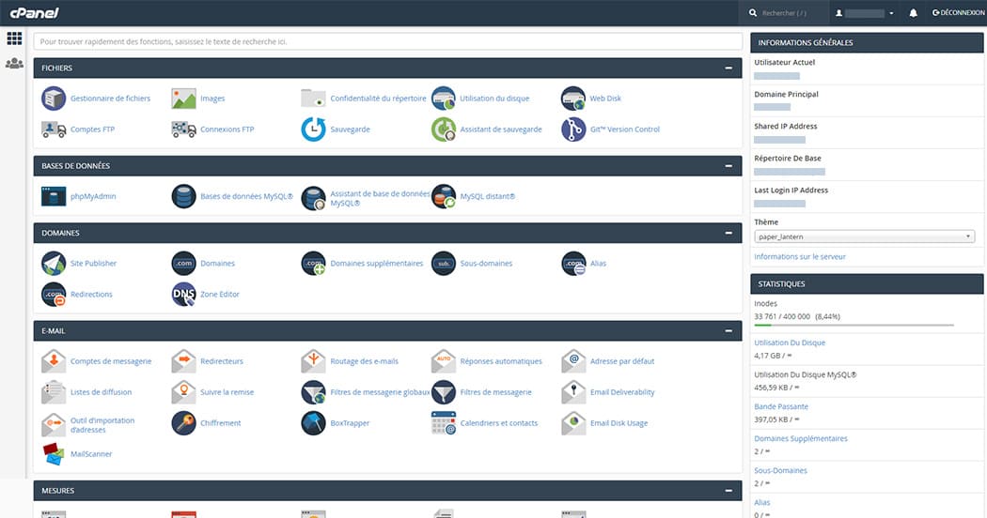Open the BoxTrapper icon
Screen dimensions: 987x518
[x=313, y=423]
